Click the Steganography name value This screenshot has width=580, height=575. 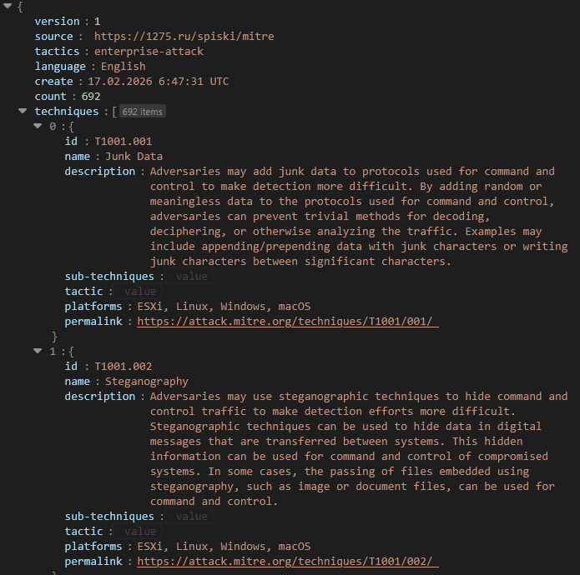pyautogui.click(x=147, y=382)
